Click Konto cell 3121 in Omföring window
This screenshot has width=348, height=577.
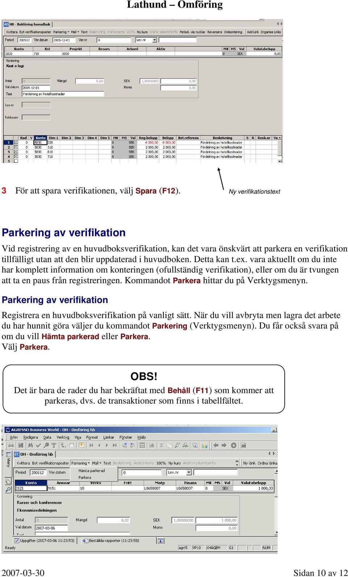[31, 488]
